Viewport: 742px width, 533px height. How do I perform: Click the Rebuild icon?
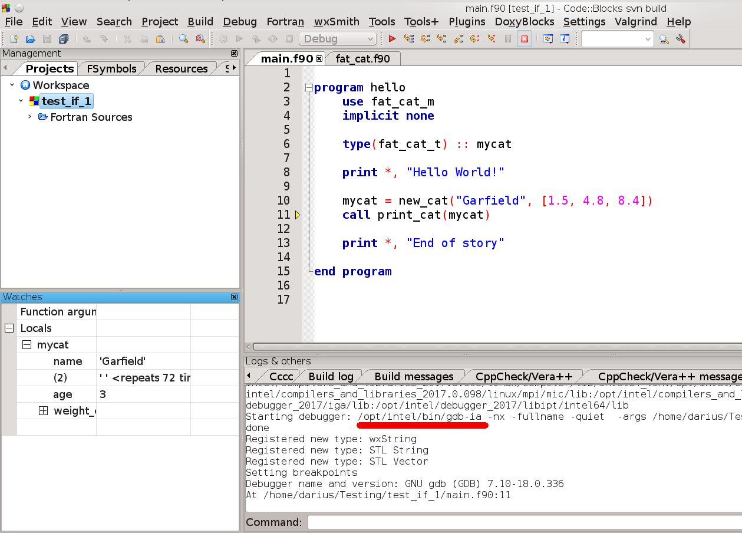[x=272, y=39]
